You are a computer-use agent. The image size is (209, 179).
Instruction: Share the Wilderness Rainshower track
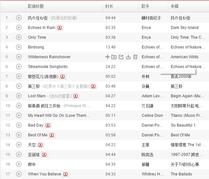pos(121,57)
